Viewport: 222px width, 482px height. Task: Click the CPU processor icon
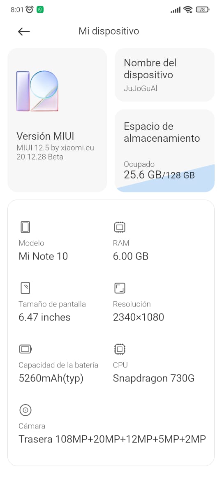tap(120, 349)
